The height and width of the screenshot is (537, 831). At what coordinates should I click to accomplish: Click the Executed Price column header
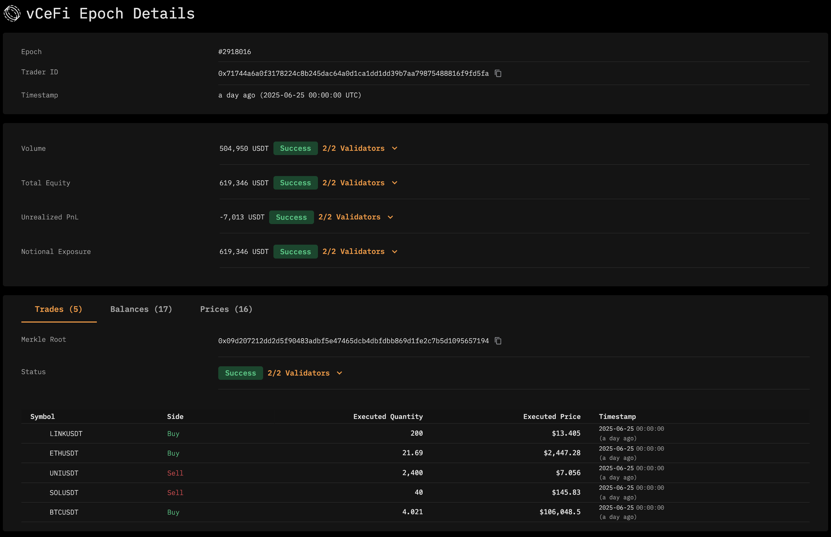point(552,416)
